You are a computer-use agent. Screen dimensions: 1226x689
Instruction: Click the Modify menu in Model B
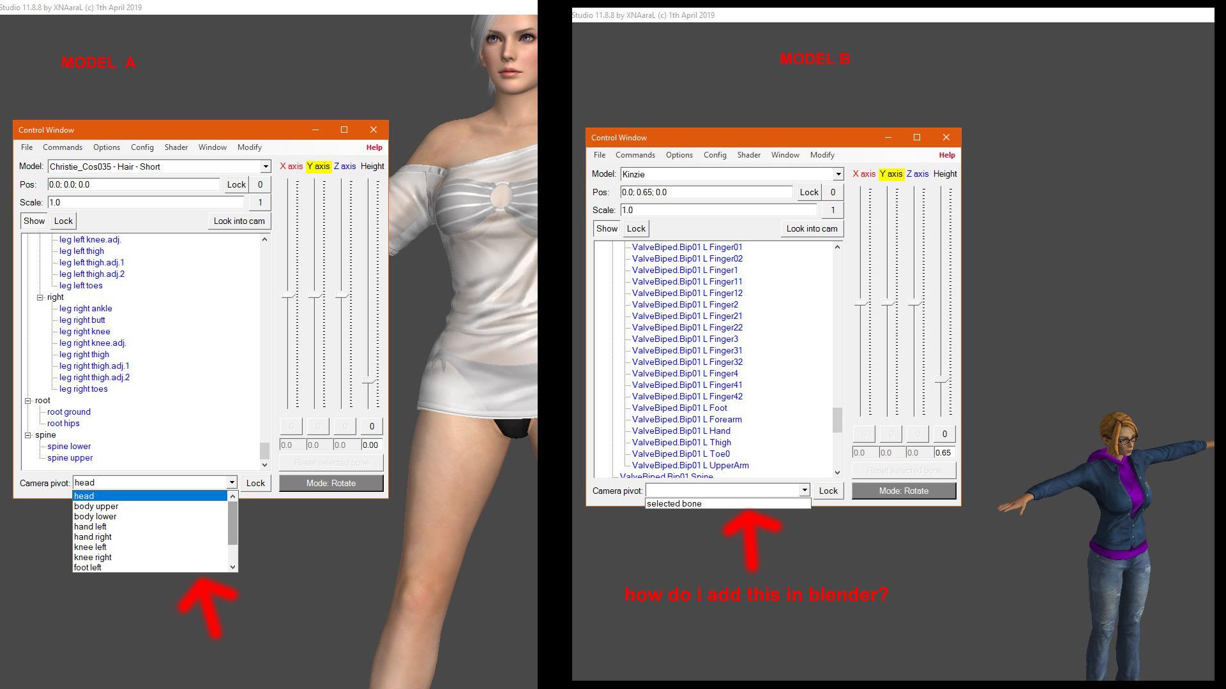pyautogui.click(x=822, y=155)
